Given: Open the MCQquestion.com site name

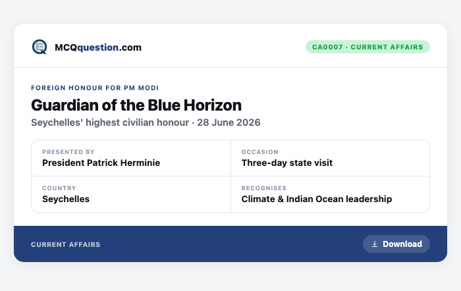Looking at the screenshot, I should [98, 47].
